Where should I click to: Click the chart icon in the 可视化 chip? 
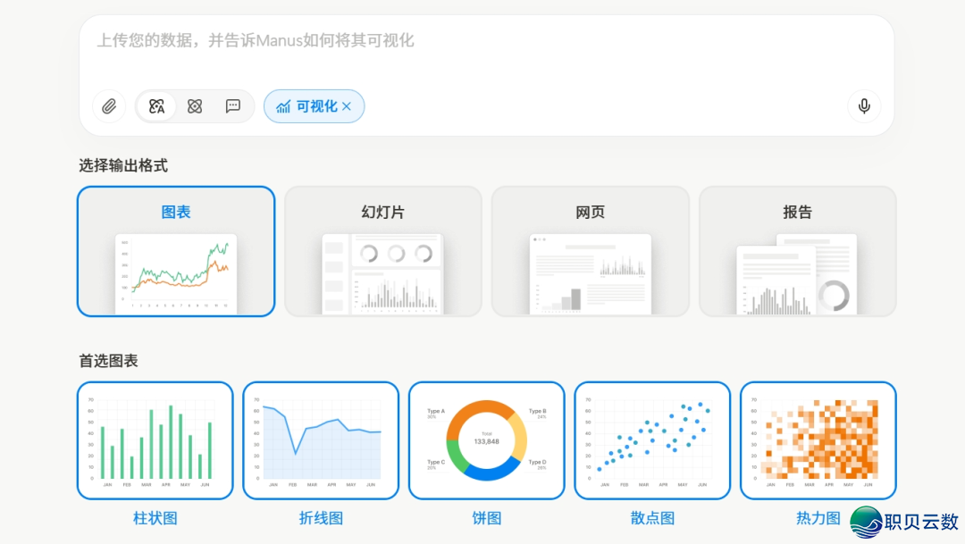(283, 106)
